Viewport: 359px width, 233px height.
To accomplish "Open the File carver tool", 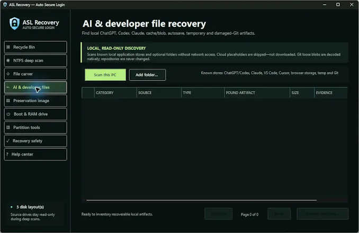I will (x=35, y=74).
